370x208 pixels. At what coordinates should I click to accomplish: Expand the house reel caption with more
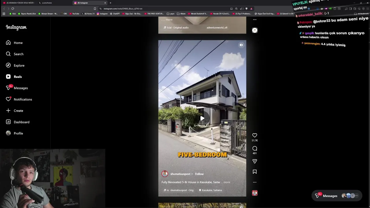(x=227, y=182)
